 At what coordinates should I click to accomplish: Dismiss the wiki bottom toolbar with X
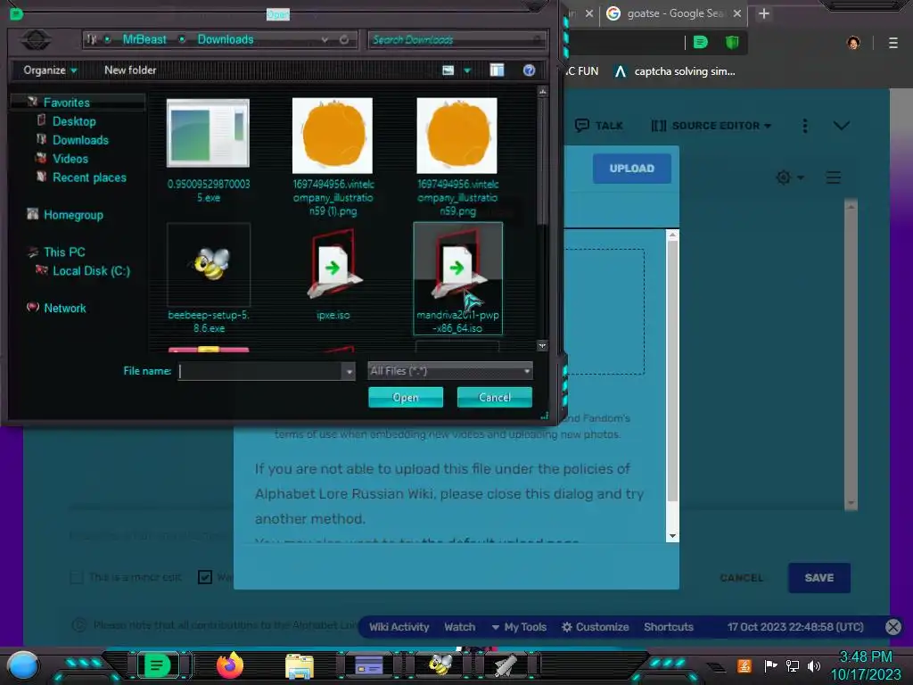coord(892,627)
